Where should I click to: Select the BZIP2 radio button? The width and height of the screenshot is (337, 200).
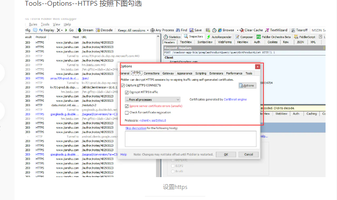(173, 166)
